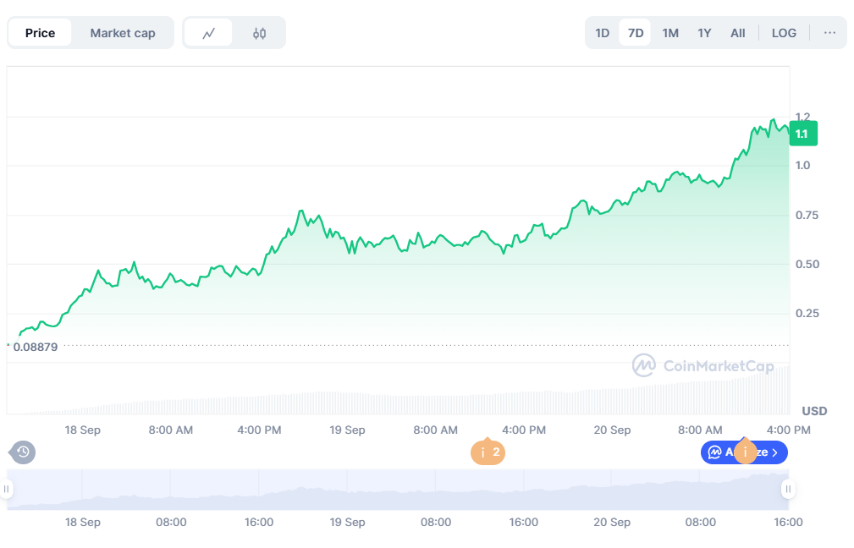The height and width of the screenshot is (548, 854).
Task: Open the three-dot more options menu
Action: pos(829,33)
